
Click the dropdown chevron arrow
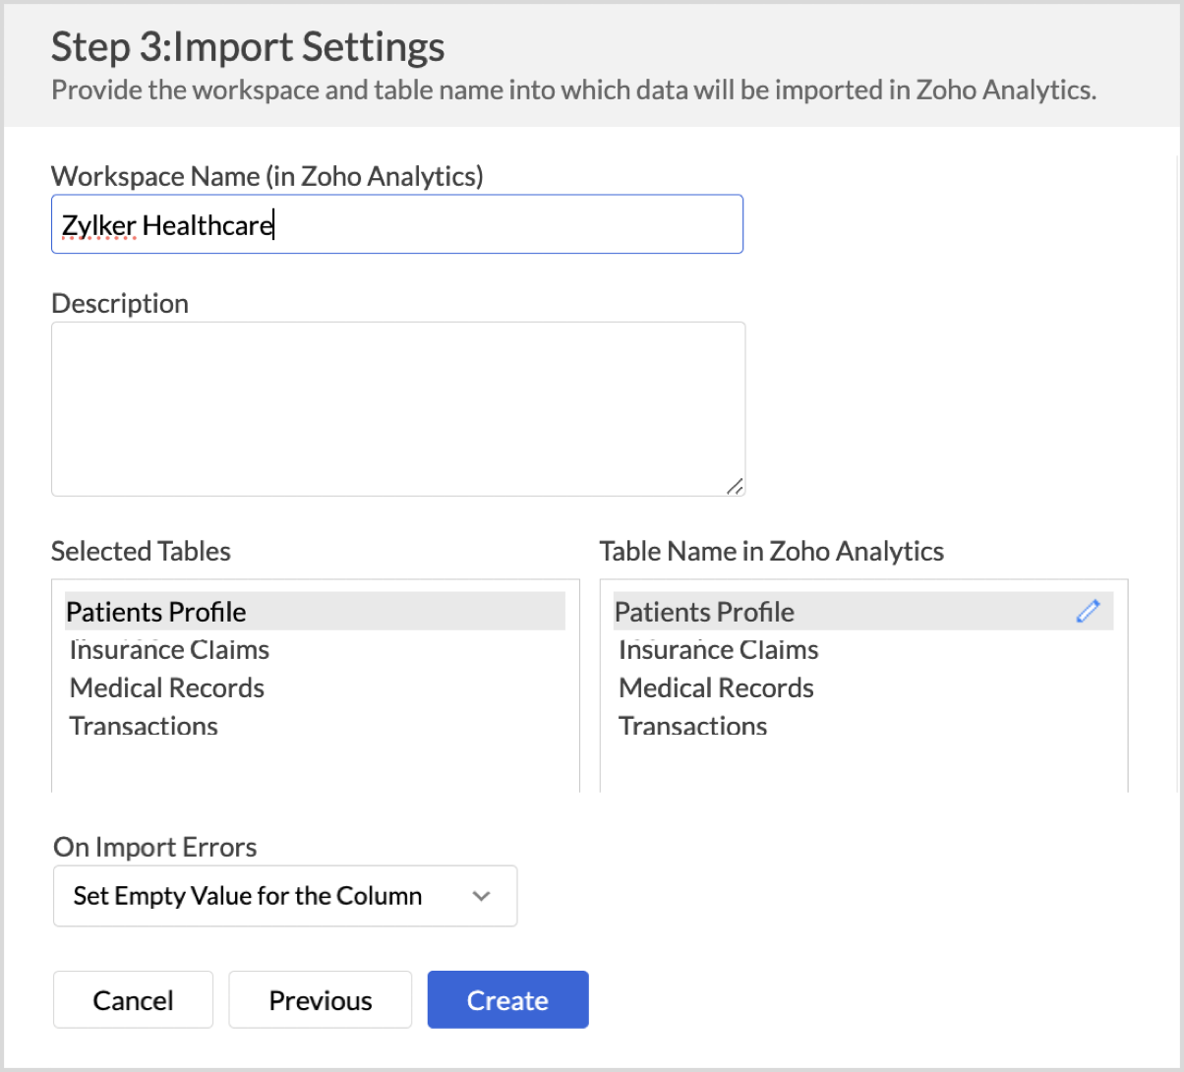tap(481, 896)
